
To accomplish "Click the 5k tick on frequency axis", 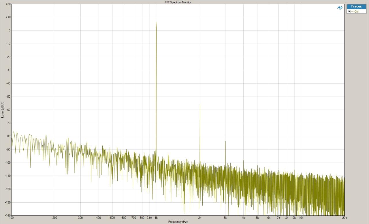I will pyautogui.click(x=257, y=218).
